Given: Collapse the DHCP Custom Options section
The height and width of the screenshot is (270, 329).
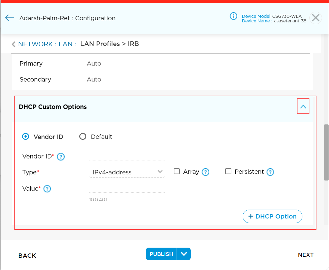Looking at the screenshot, I should [x=303, y=106].
